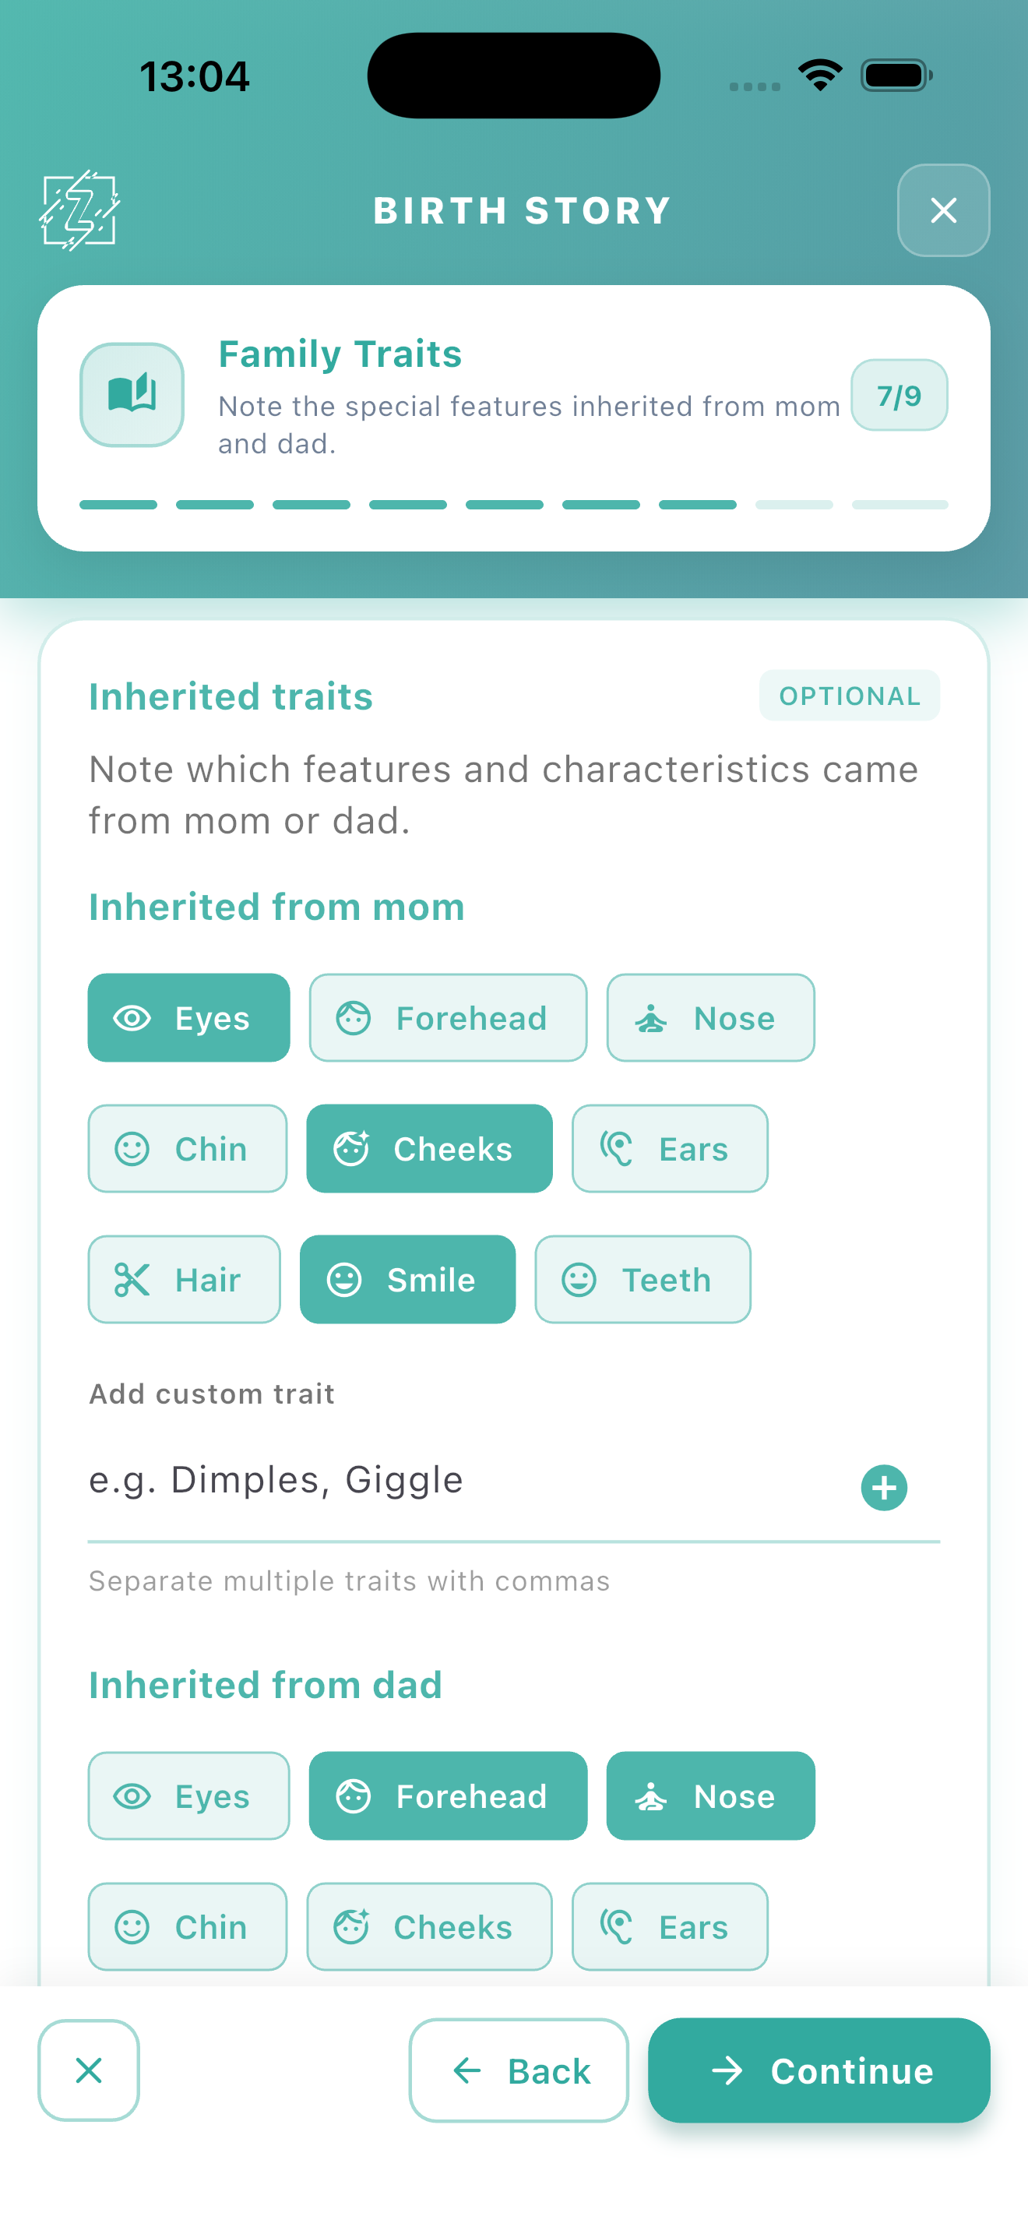Viewport: 1028px width, 2234px height.
Task: Disable dad's Nose trait
Action: 710,1796
